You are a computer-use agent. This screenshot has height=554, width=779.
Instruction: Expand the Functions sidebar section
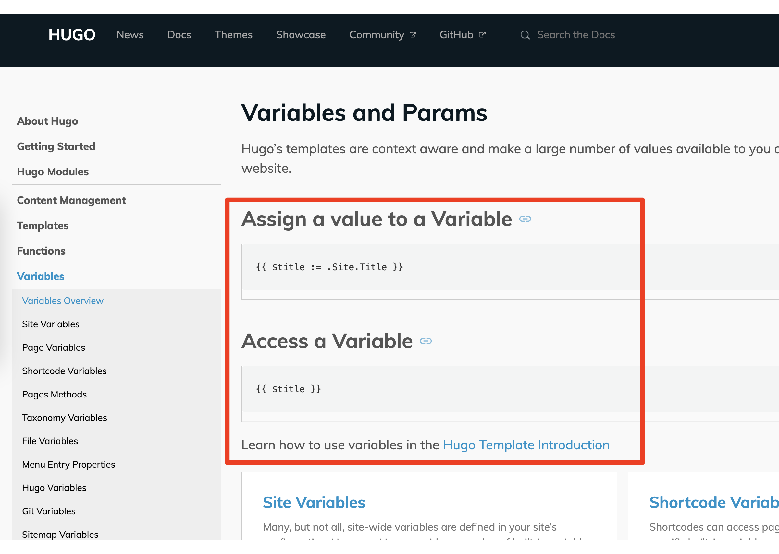tap(41, 251)
